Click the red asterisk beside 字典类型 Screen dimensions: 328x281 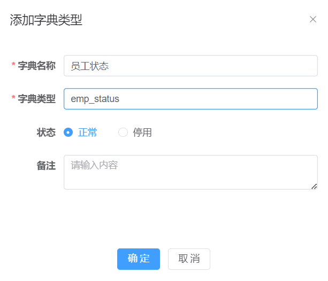click(13, 99)
